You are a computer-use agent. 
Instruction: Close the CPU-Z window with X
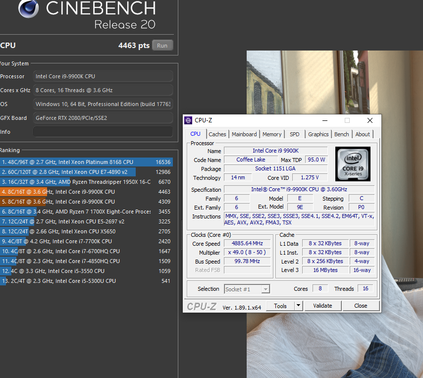370,120
